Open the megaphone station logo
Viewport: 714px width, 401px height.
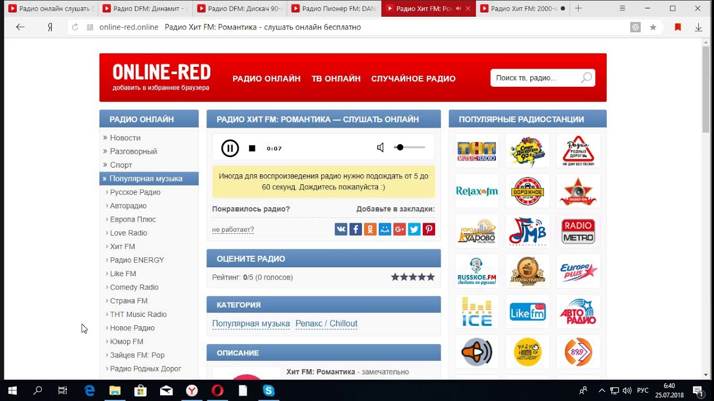click(x=476, y=352)
